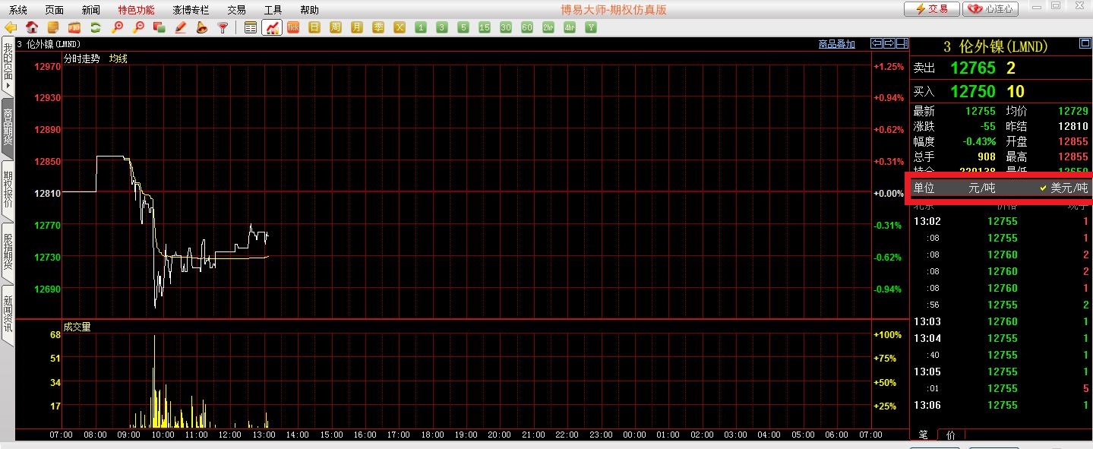Viewport: 1093px width, 449px height.
Task: Toggle the 均线 average line label
Action: click(118, 58)
